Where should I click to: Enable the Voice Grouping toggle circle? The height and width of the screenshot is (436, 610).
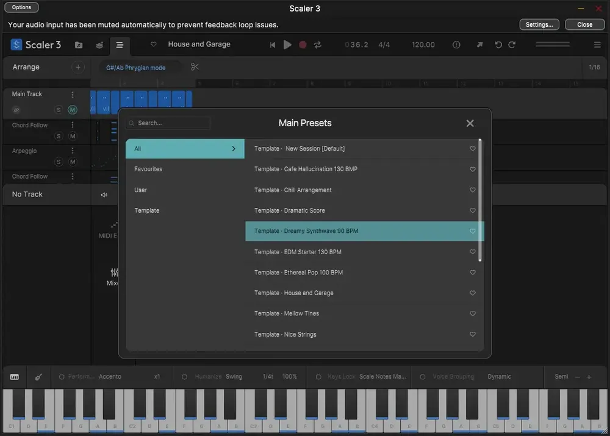click(x=423, y=377)
